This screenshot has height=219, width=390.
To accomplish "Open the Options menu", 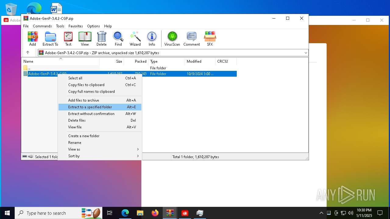I will pos(94,26).
